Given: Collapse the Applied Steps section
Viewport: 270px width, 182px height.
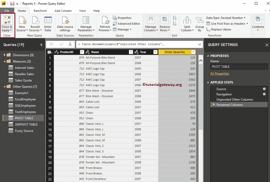Looking at the screenshot, I should [x=208, y=82].
